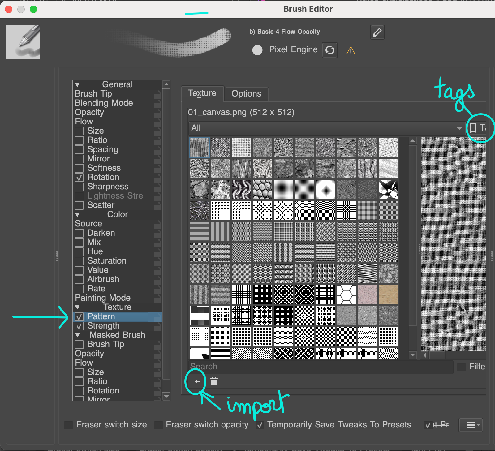Select Blending Mode in the settings list
The image size is (495, 451).
(104, 103)
